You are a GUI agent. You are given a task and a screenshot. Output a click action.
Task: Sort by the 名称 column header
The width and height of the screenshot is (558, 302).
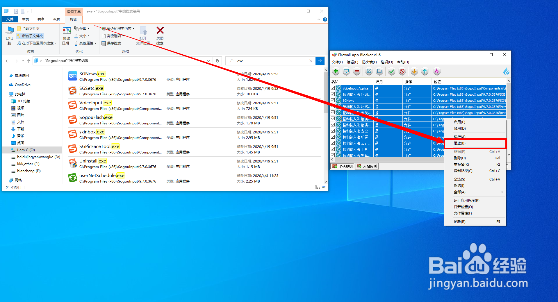coord(352,82)
